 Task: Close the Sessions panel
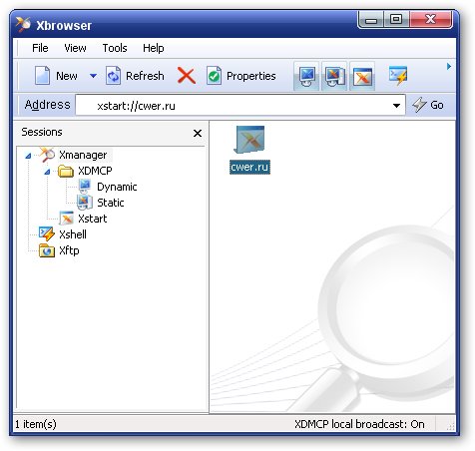[198, 133]
